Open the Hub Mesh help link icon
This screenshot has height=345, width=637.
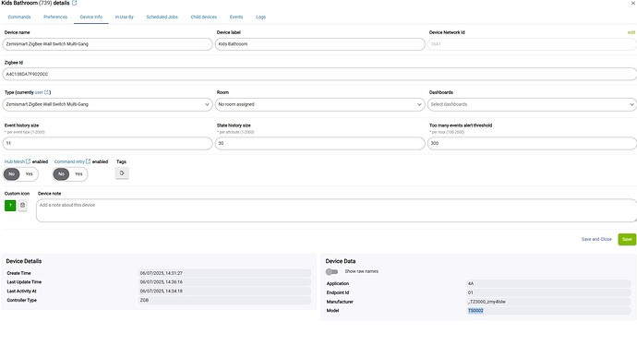click(x=28, y=161)
